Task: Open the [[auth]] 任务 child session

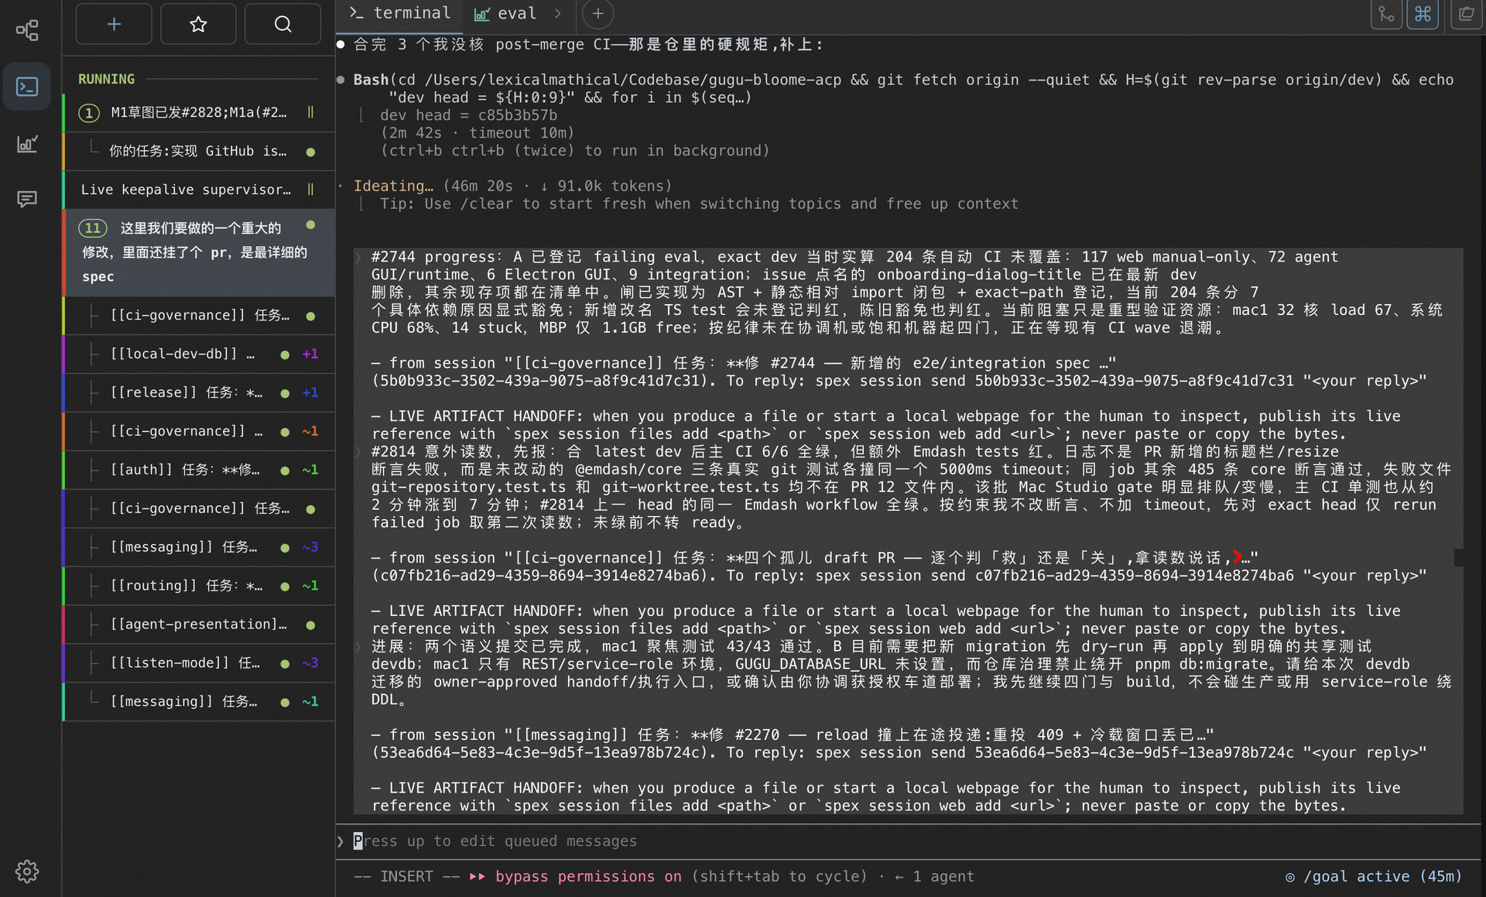Action: [199, 470]
